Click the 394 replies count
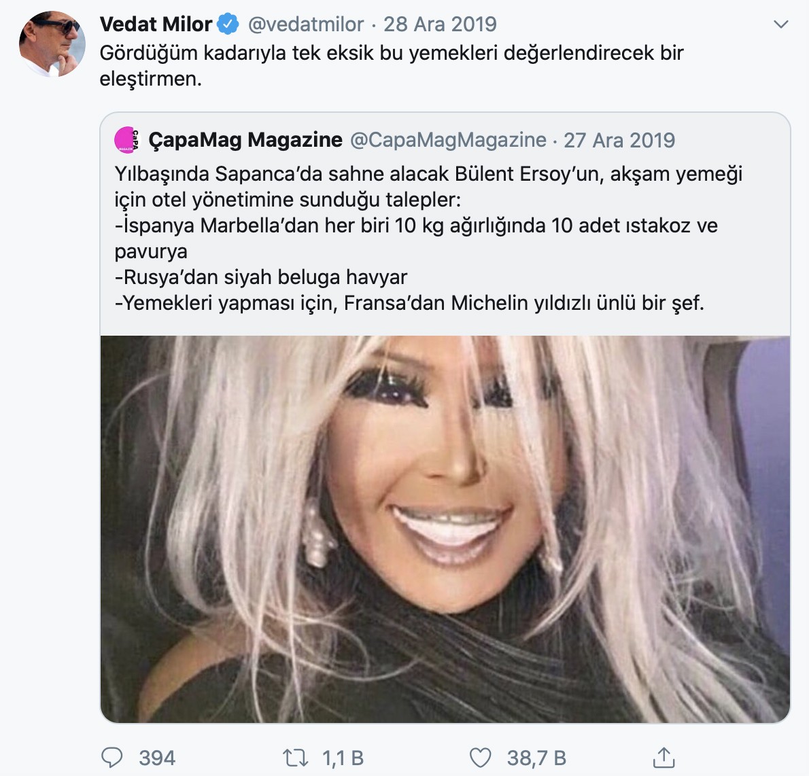This screenshot has width=809, height=776. (x=157, y=758)
